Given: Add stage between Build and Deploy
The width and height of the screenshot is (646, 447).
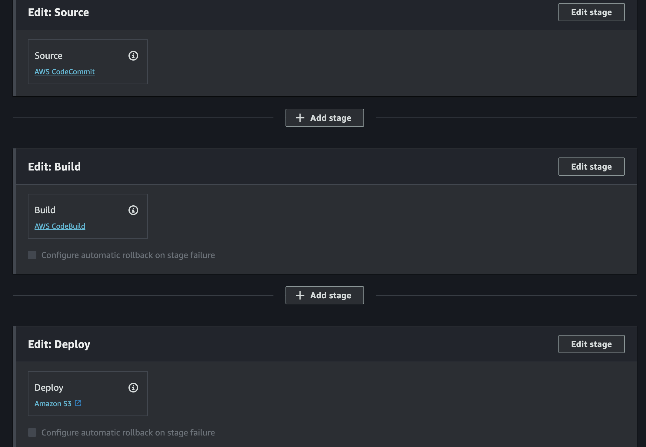Looking at the screenshot, I should (x=325, y=295).
